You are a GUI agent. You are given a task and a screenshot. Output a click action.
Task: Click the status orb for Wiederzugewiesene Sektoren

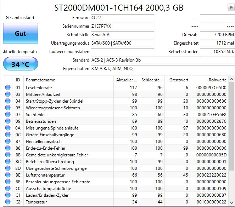[8, 108]
